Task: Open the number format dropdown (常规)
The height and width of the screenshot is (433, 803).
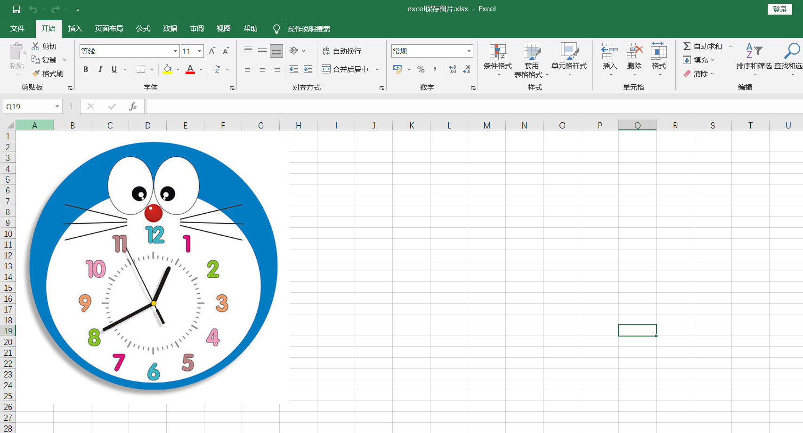Action: coord(469,51)
